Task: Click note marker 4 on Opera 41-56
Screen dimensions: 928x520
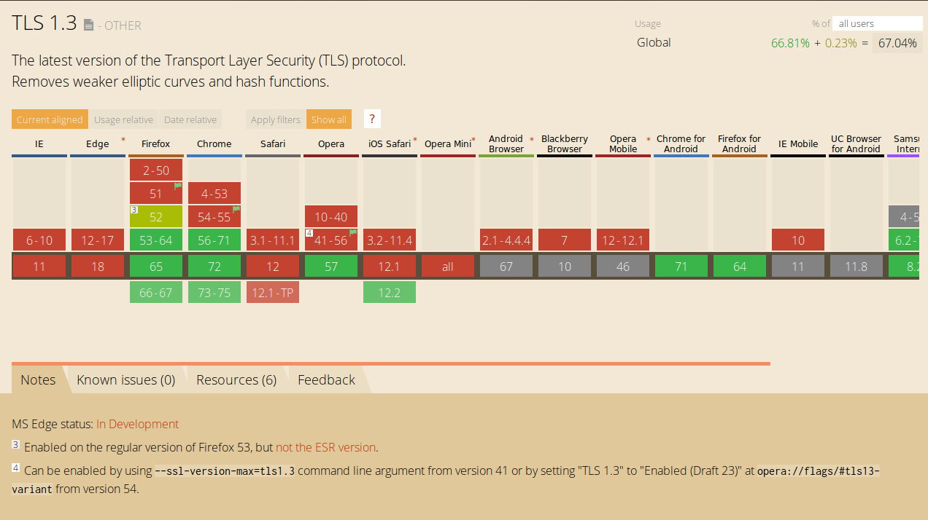Action: [309, 233]
